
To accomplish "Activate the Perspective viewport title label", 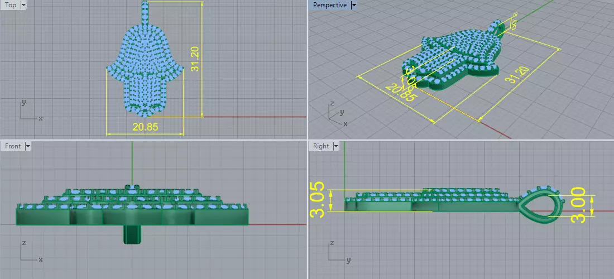I will [x=330, y=5].
